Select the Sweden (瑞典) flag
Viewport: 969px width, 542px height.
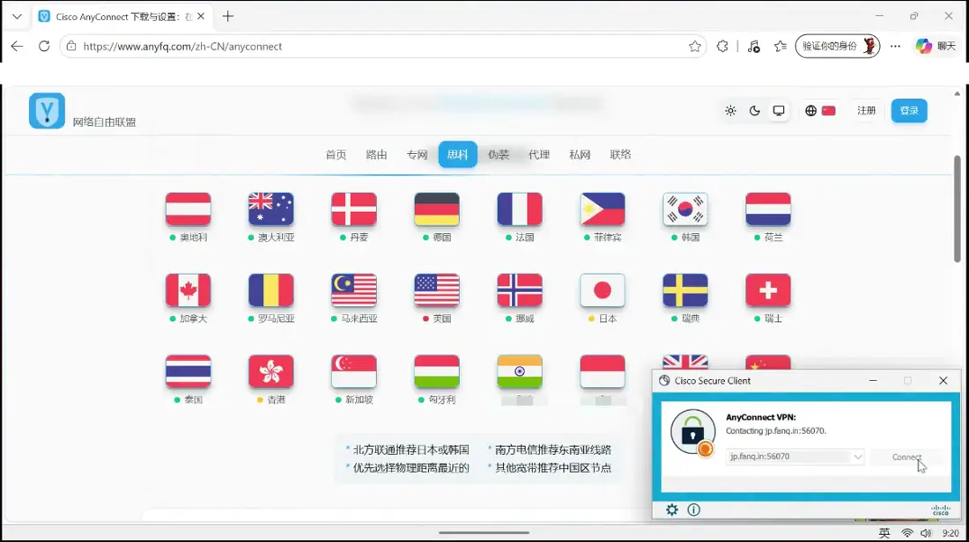coord(684,290)
